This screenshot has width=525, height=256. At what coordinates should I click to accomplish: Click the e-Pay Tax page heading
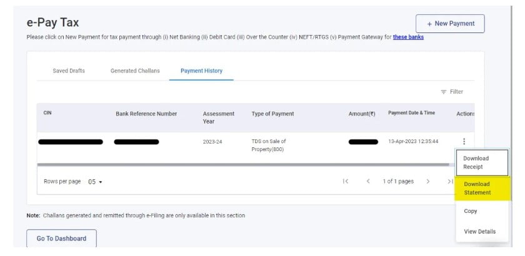tap(53, 22)
